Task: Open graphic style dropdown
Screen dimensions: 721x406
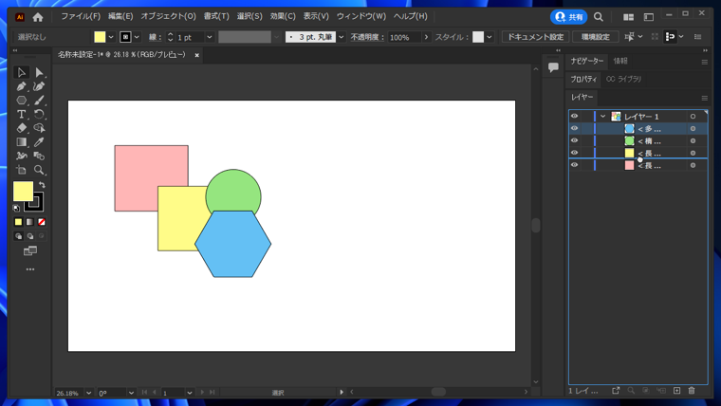Action: click(490, 37)
